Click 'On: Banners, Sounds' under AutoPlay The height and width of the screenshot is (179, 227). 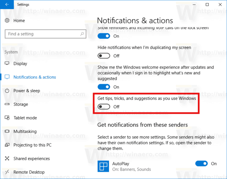pyautogui.click(x=131, y=169)
